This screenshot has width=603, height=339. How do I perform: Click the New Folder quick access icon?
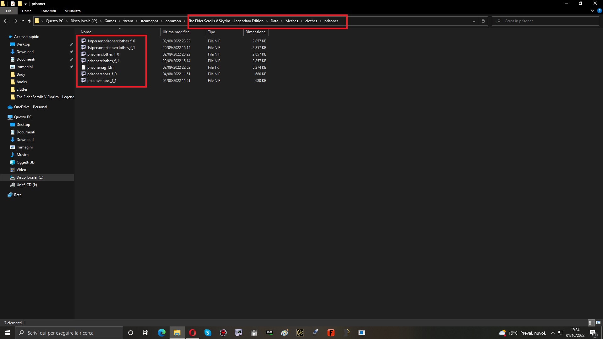point(19,4)
